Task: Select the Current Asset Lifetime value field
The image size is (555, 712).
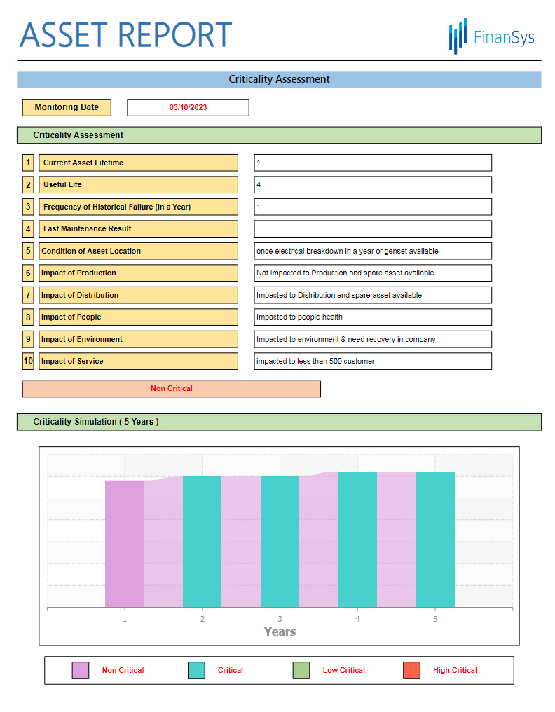Action: pos(372,163)
